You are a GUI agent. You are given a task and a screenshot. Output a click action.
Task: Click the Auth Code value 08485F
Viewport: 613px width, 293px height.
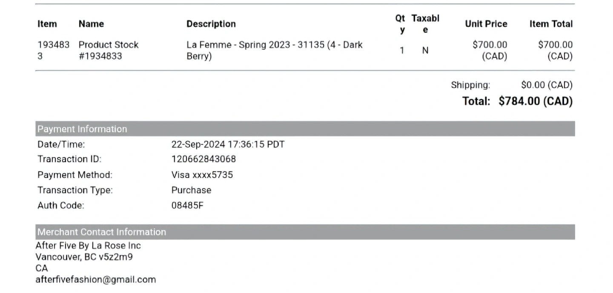[187, 206]
